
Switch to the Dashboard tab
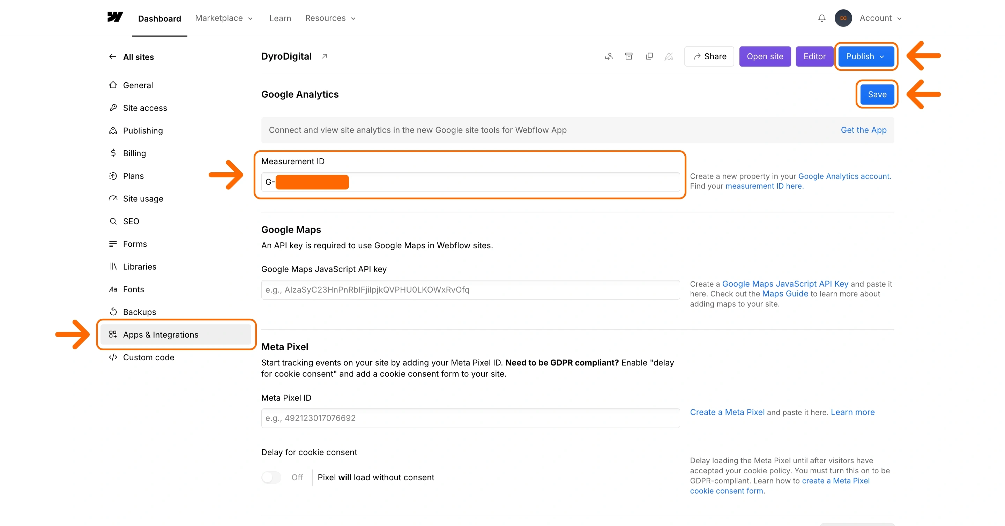coord(159,18)
